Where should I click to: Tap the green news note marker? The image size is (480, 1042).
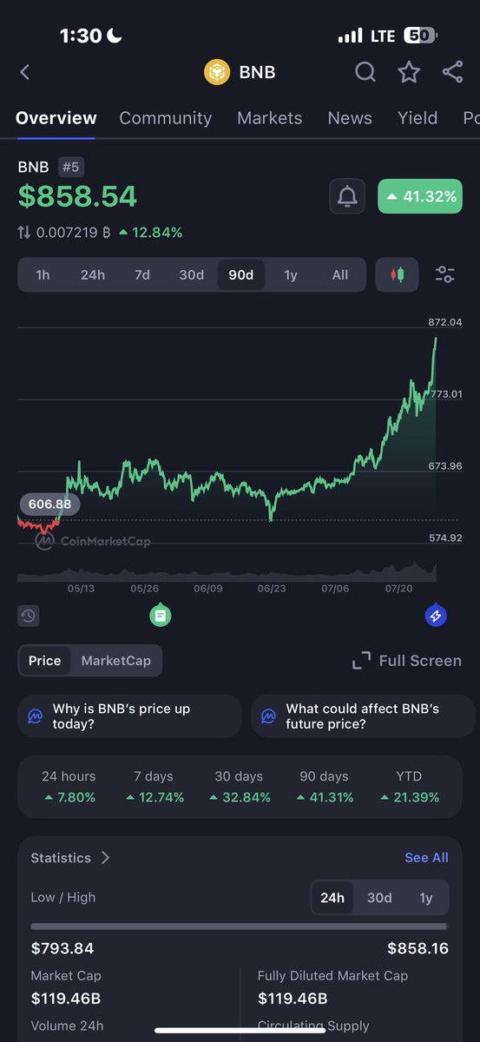(x=160, y=616)
